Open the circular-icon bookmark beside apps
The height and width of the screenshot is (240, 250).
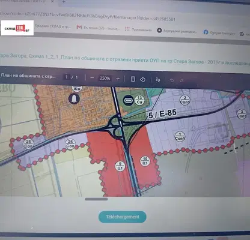(177, 31)
